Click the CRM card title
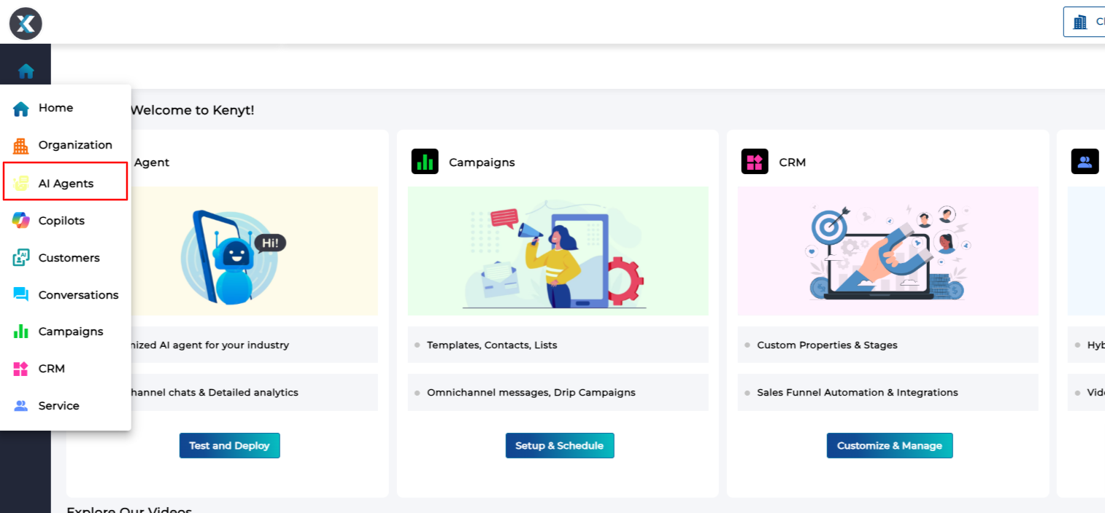 click(793, 162)
